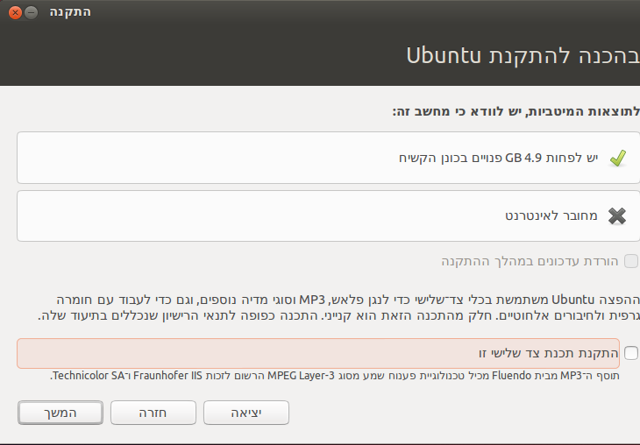Image resolution: width=640 pixels, height=445 pixels.
Task: Click the 'הורדת עדכונים במהלך ההתקנה' label
Action: [x=530, y=261]
